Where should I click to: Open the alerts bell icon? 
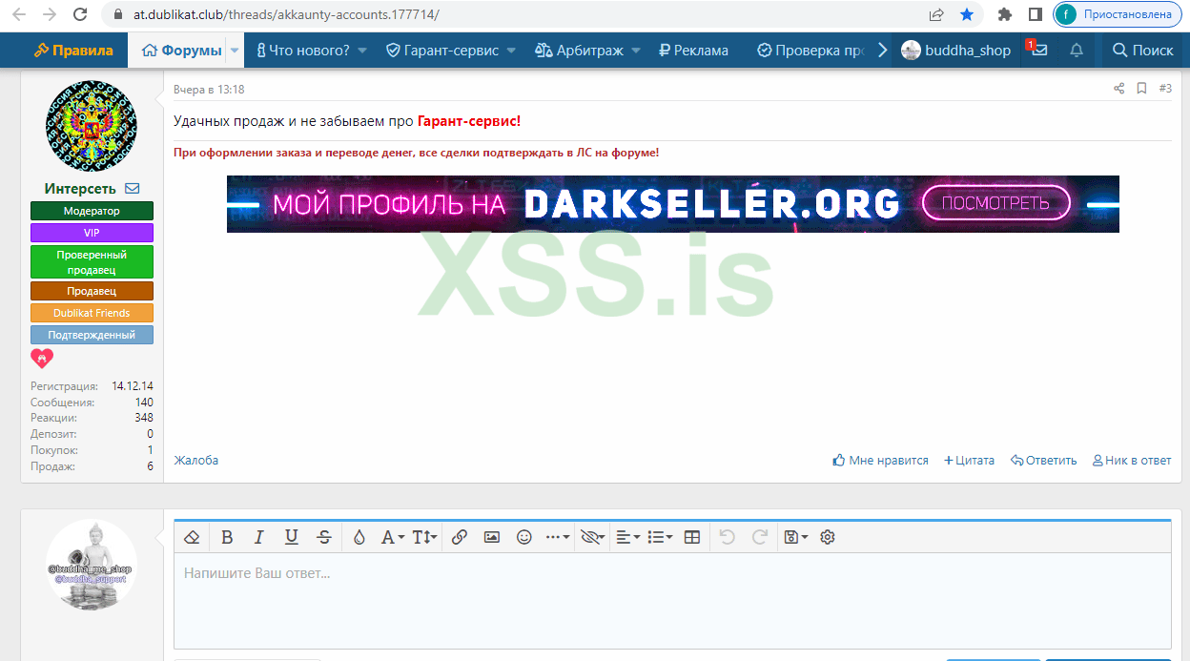point(1077,51)
